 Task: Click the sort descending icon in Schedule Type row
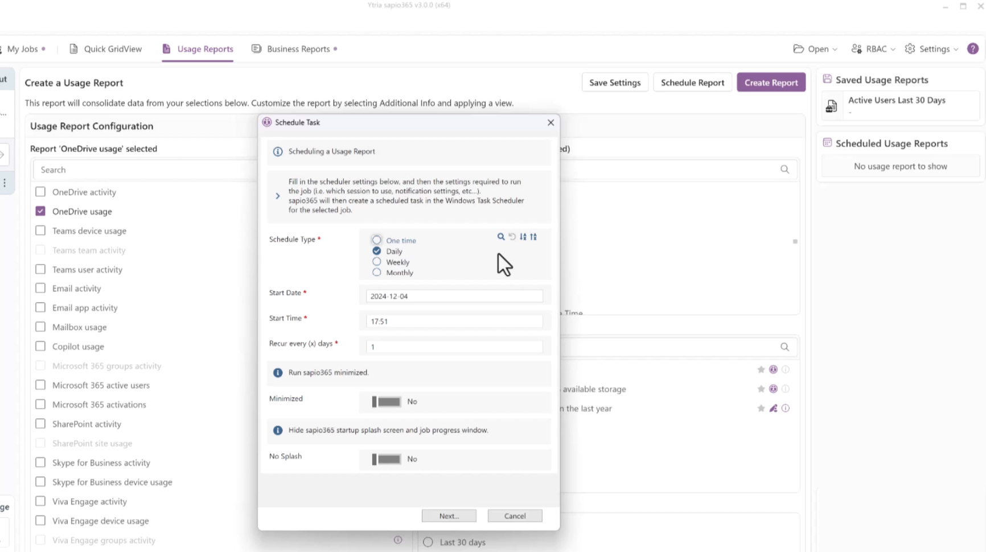click(x=523, y=237)
